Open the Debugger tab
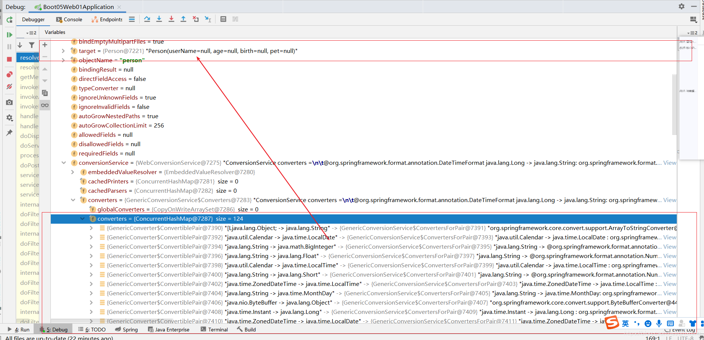The image size is (704, 340). pos(33,19)
